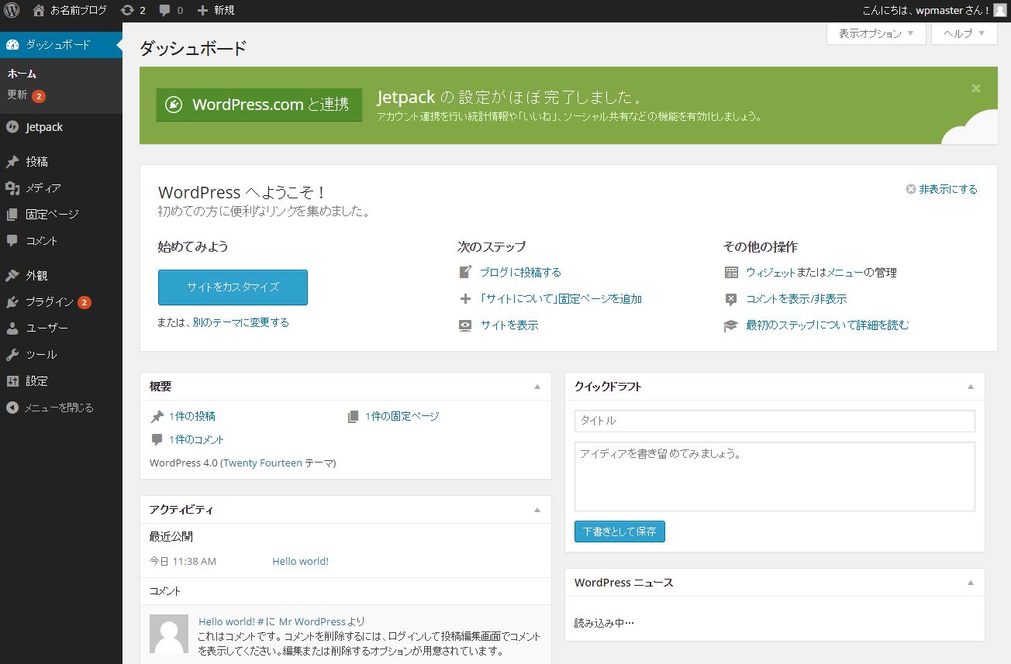1011x664 pixels.
Task: Open the プラグイン menu with badge 2
Action: (60, 302)
